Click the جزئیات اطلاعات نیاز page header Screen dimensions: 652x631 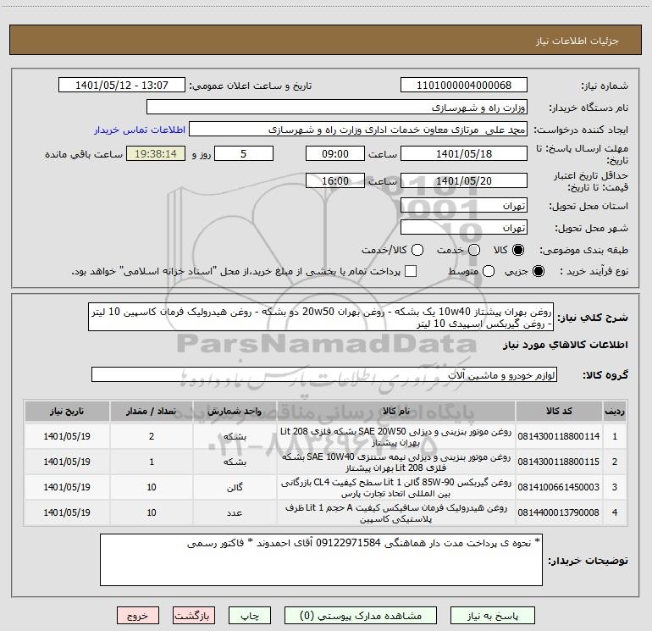[577, 41]
